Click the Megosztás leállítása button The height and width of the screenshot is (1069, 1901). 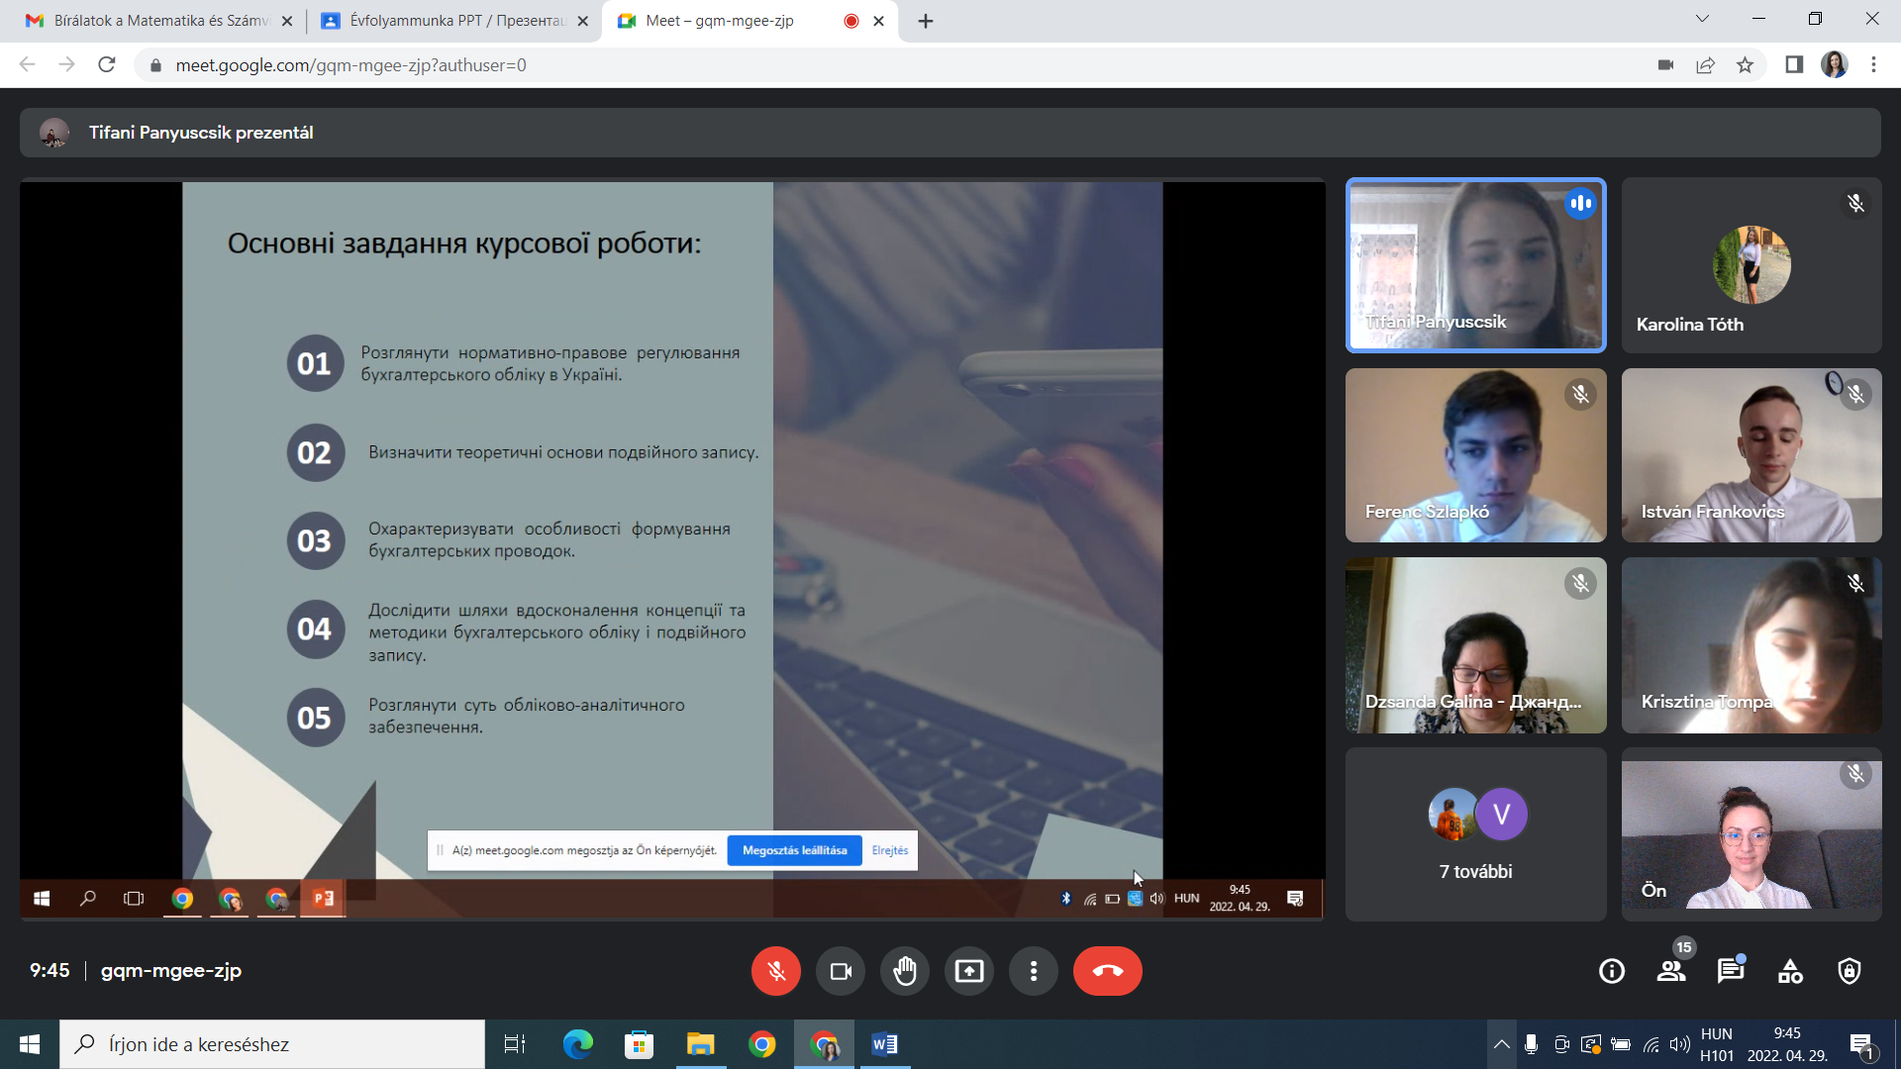[794, 850]
